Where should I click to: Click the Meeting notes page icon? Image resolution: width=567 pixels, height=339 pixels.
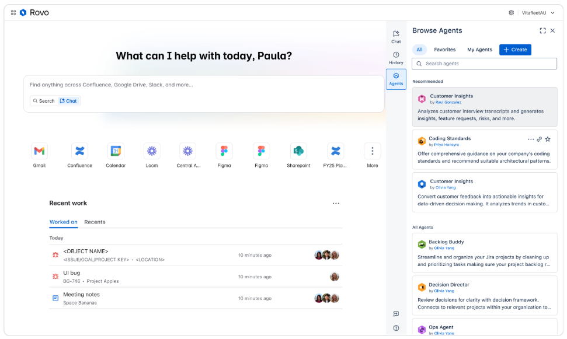click(x=55, y=299)
